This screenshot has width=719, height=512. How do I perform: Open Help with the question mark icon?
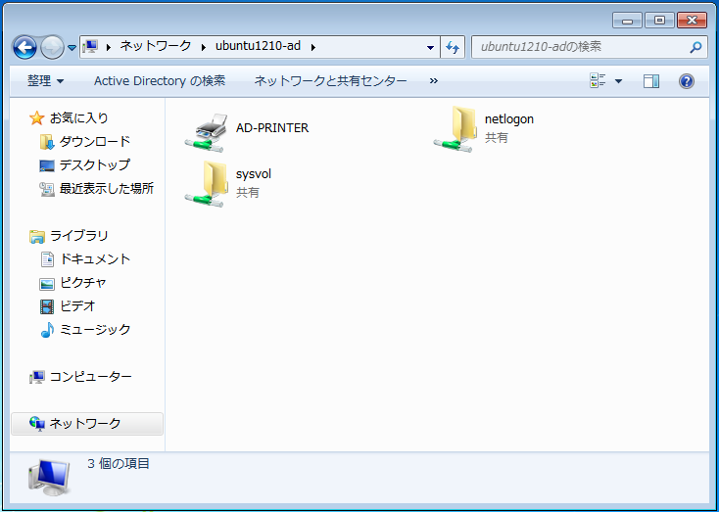tap(686, 81)
